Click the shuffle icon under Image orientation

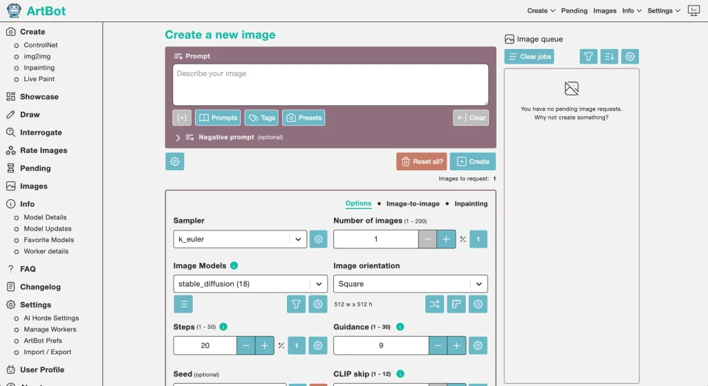click(434, 304)
